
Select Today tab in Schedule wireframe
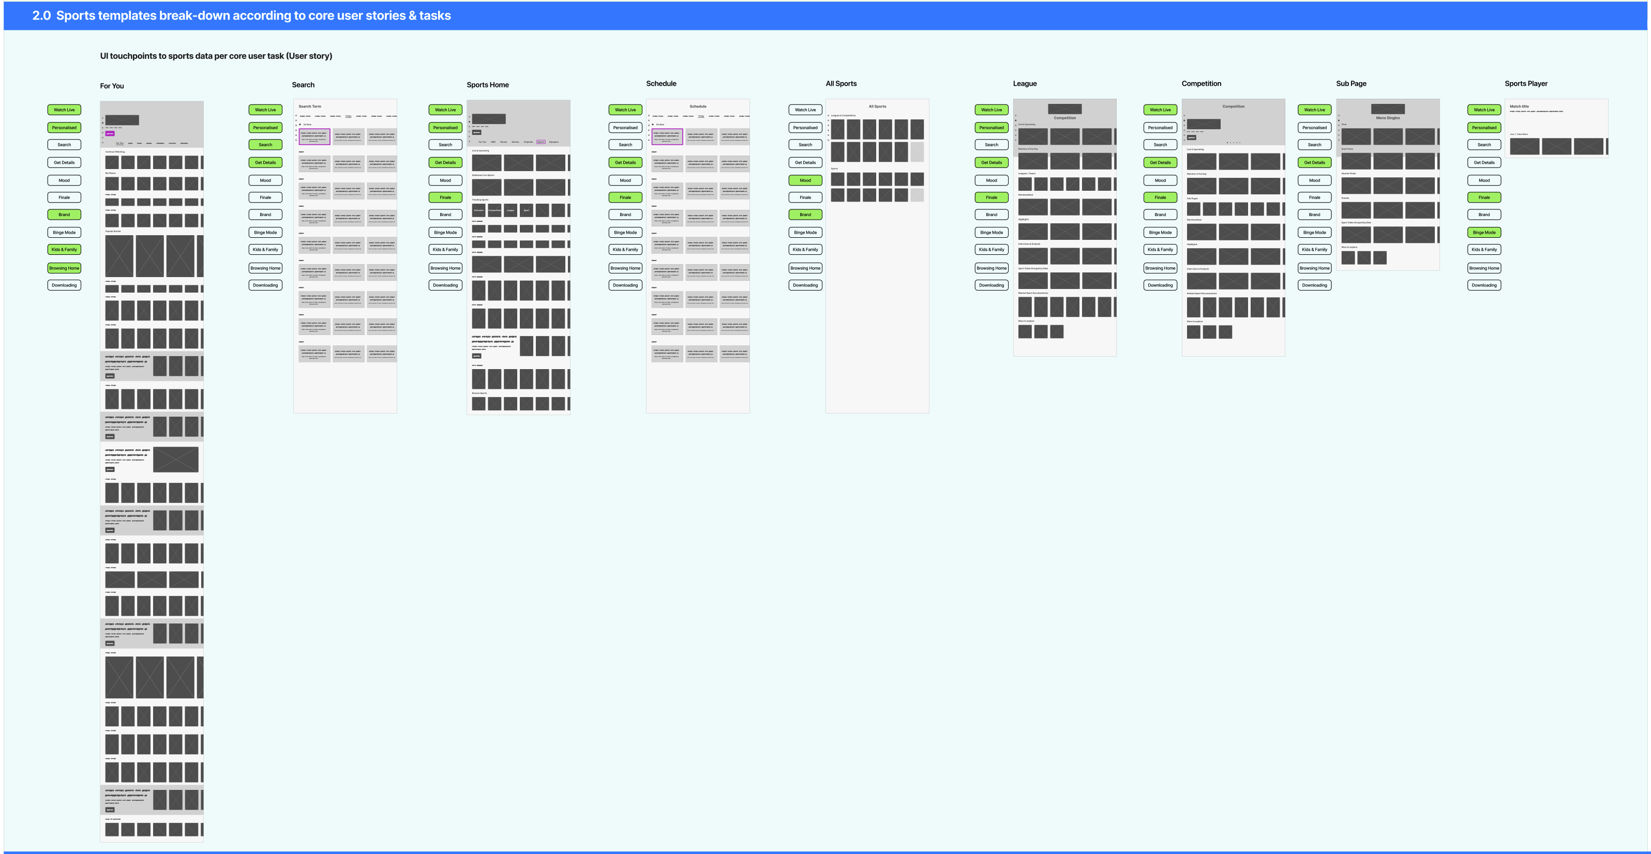click(x=700, y=116)
